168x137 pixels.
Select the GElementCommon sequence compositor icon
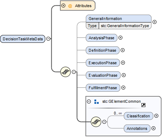click(96, 122)
